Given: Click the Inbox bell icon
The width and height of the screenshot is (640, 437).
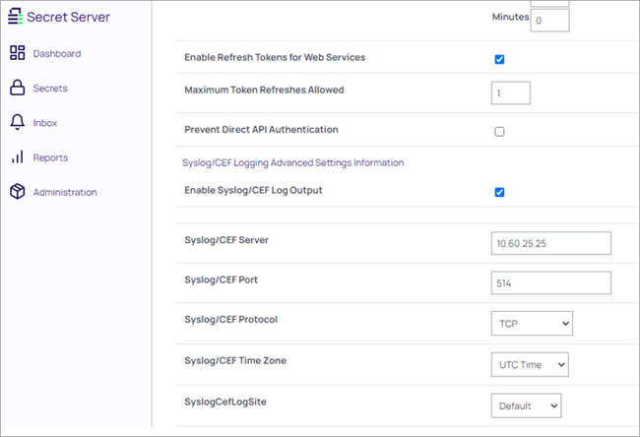Looking at the screenshot, I should pyautogui.click(x=17, y=123).
